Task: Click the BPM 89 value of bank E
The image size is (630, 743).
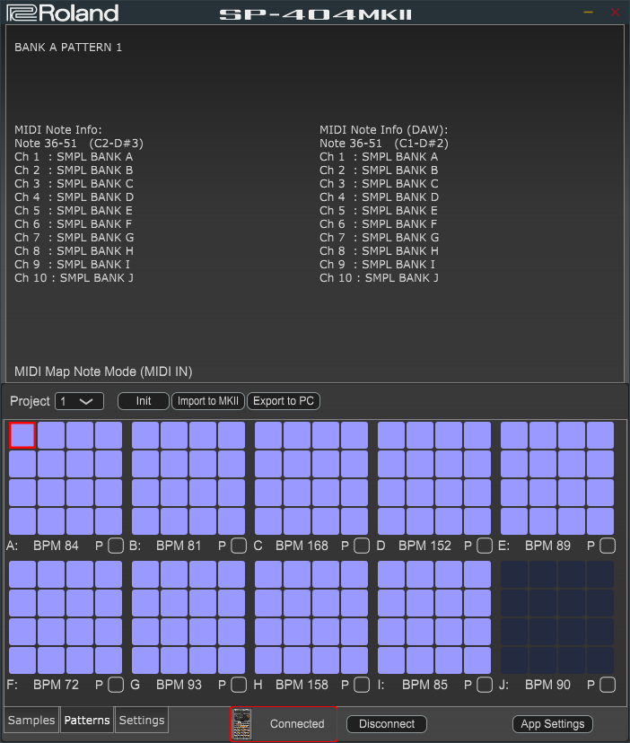Action: (x=547, y=546)
